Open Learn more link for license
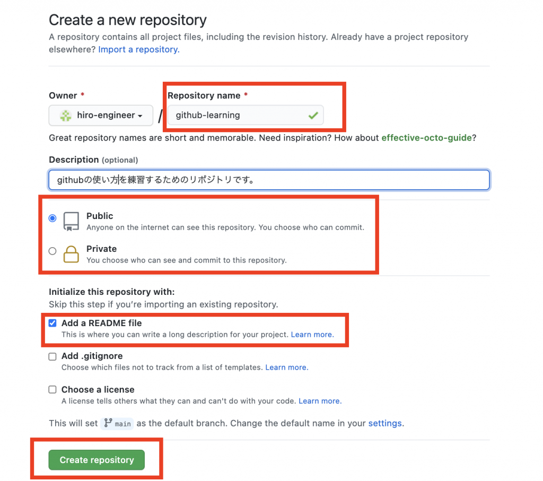The width and height of the screenshot is (543, 481). 320,401
